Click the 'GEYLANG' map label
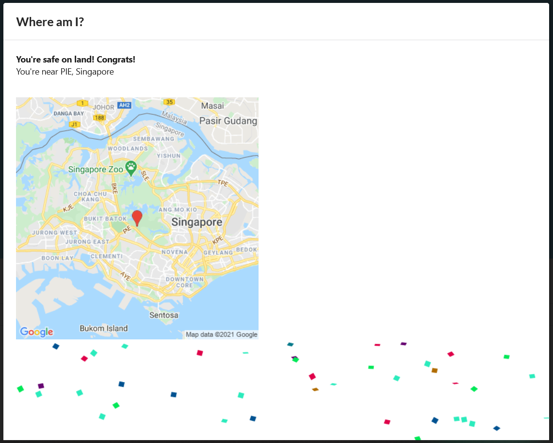The image size is (553, 443). [x=218, y=253]
